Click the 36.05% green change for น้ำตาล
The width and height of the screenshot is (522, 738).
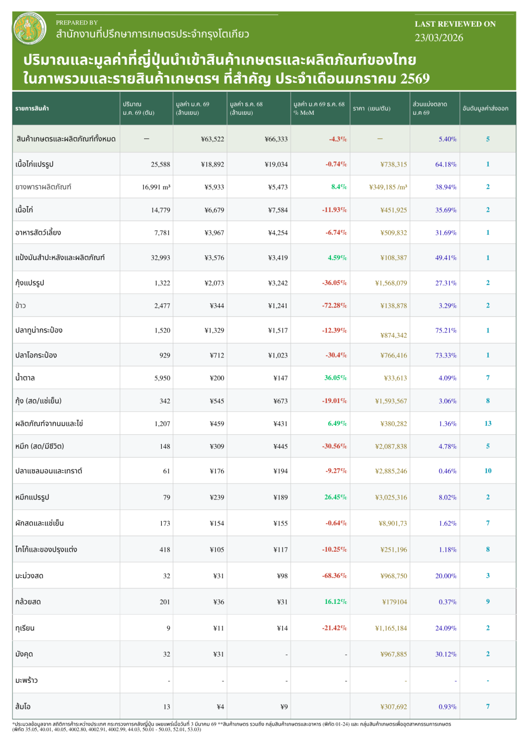[x=335, y=378]
